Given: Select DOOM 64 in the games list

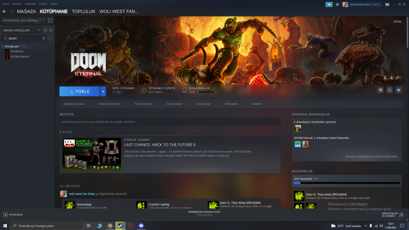Looking at the screenshot, I should [17, 51].
